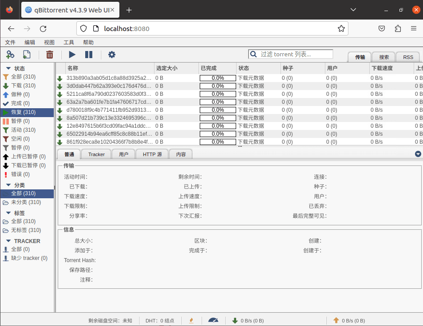Open the options gear icon
The height and width of the screenshot is (326, 423).
[x=112, y=55]
